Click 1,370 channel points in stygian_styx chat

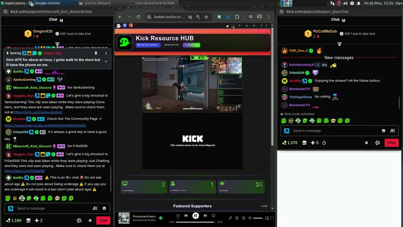(x=290, y=142)
